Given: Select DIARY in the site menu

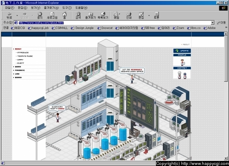Looking at the screenshot, I should [x=20, y=60].
